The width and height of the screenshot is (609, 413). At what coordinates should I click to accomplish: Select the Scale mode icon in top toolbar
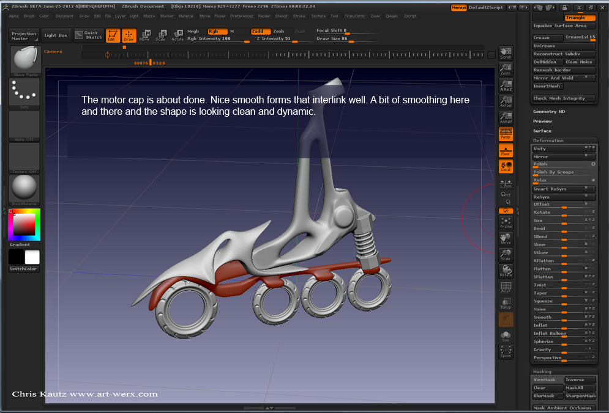(161, 35)
